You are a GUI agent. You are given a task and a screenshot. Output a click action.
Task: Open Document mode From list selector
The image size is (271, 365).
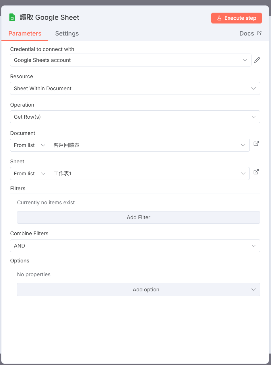[x=30, y=145]
